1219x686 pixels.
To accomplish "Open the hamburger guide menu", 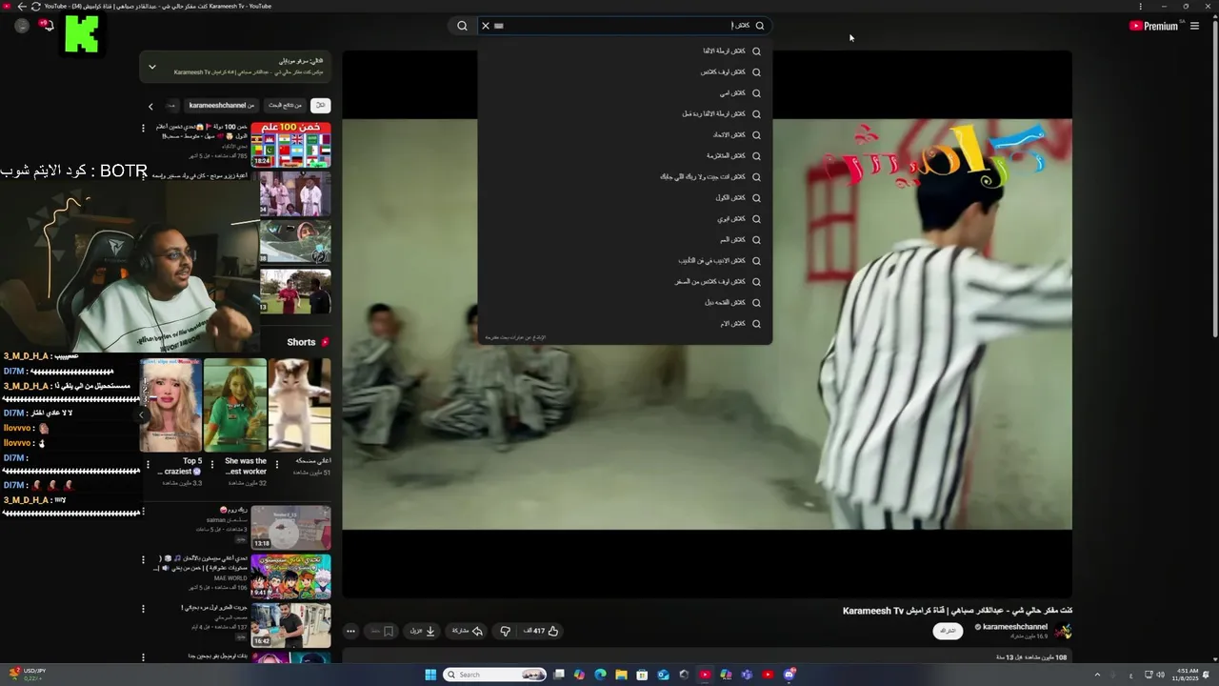I will (1194, 26).
